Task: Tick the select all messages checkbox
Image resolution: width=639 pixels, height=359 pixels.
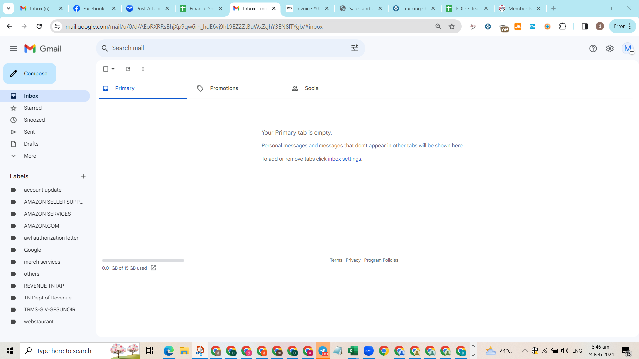Action: 106,69
